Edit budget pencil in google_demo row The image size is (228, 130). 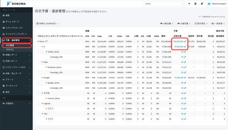[x=185, y=83]
